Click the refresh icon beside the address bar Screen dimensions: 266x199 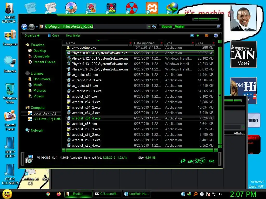coord(154,27)
